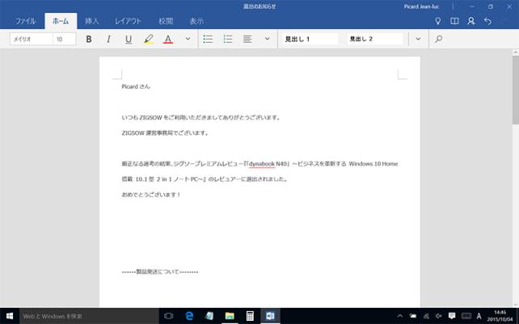Apply red font color

coord(168,39)
